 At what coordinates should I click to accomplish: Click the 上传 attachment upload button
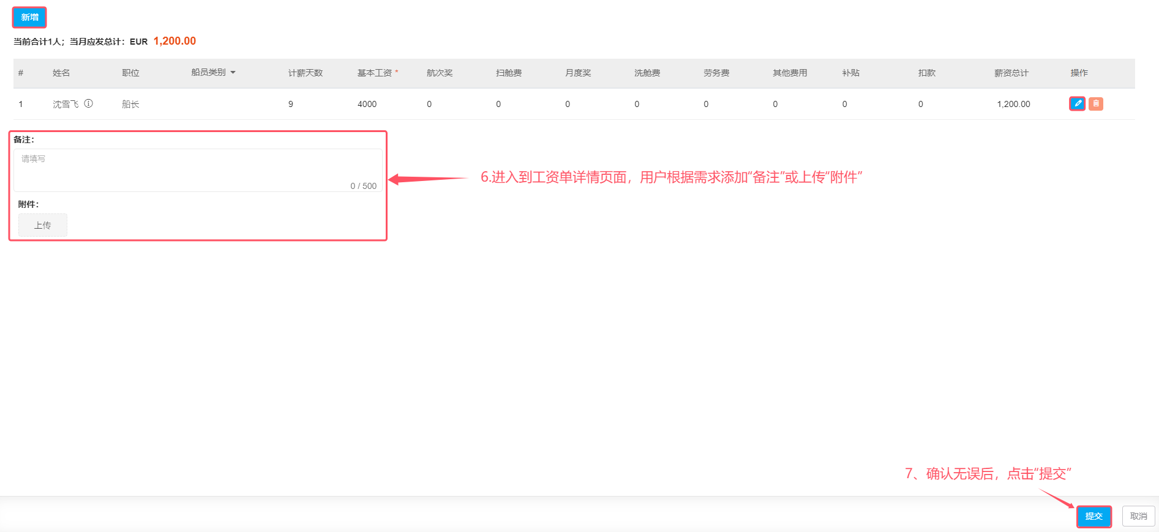pos(43,226)
